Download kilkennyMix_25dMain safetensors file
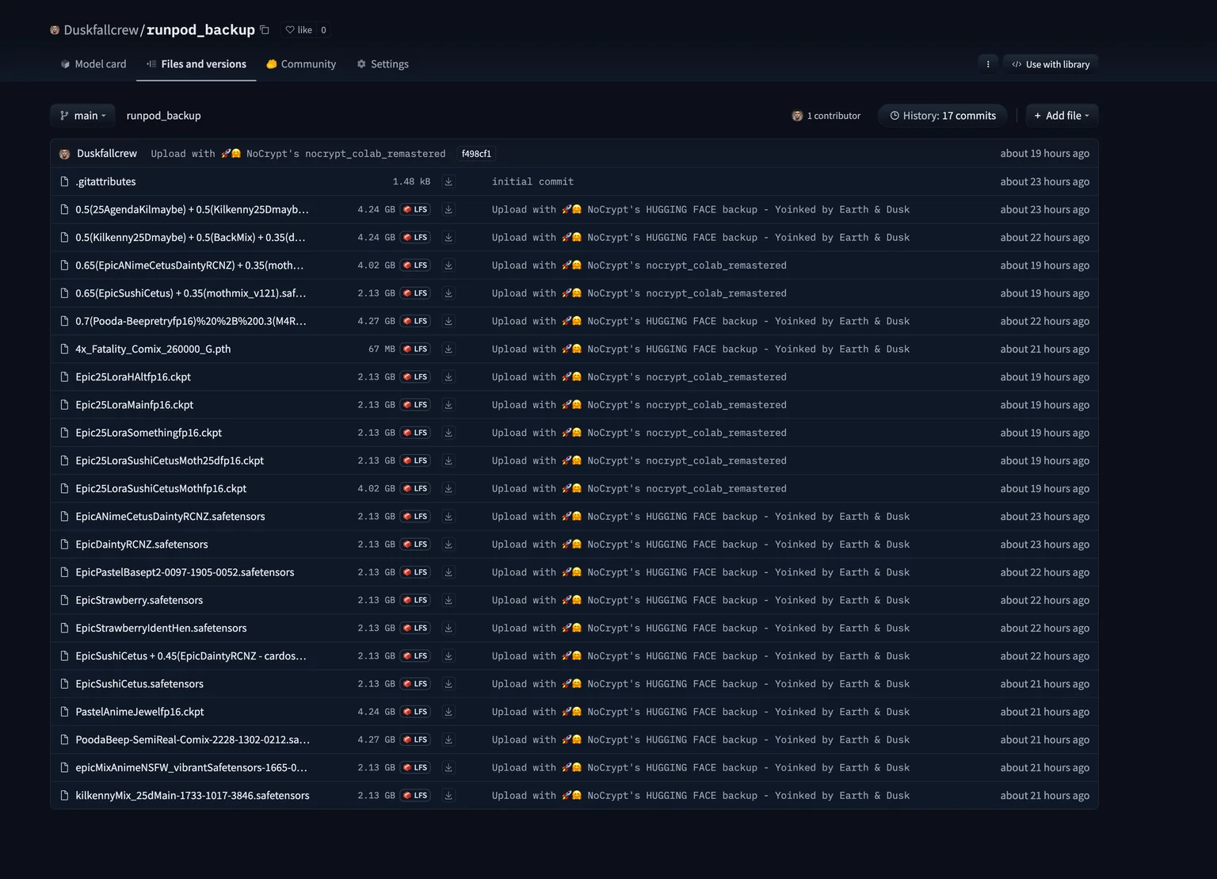This screenshot has width=1217, height=879. point(448,795)
